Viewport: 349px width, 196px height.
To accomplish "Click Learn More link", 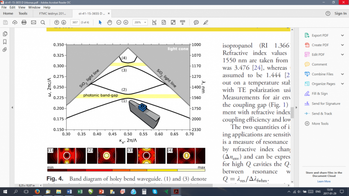I will 324,181.
